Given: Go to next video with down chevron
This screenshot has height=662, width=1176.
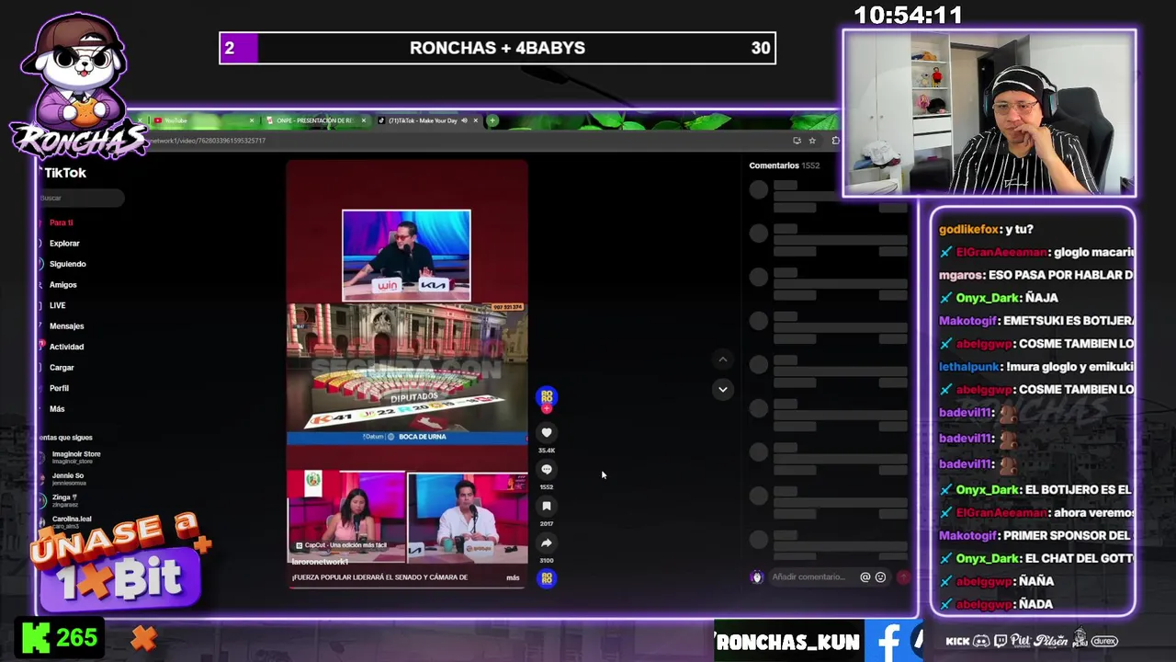Looking at the screenshot, I should tap(722, 389).
